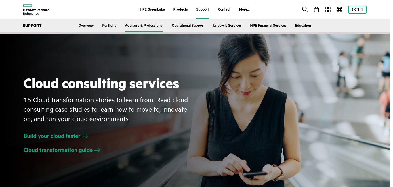
Task: Open the Contact menu item
Action: pos(224,9)
